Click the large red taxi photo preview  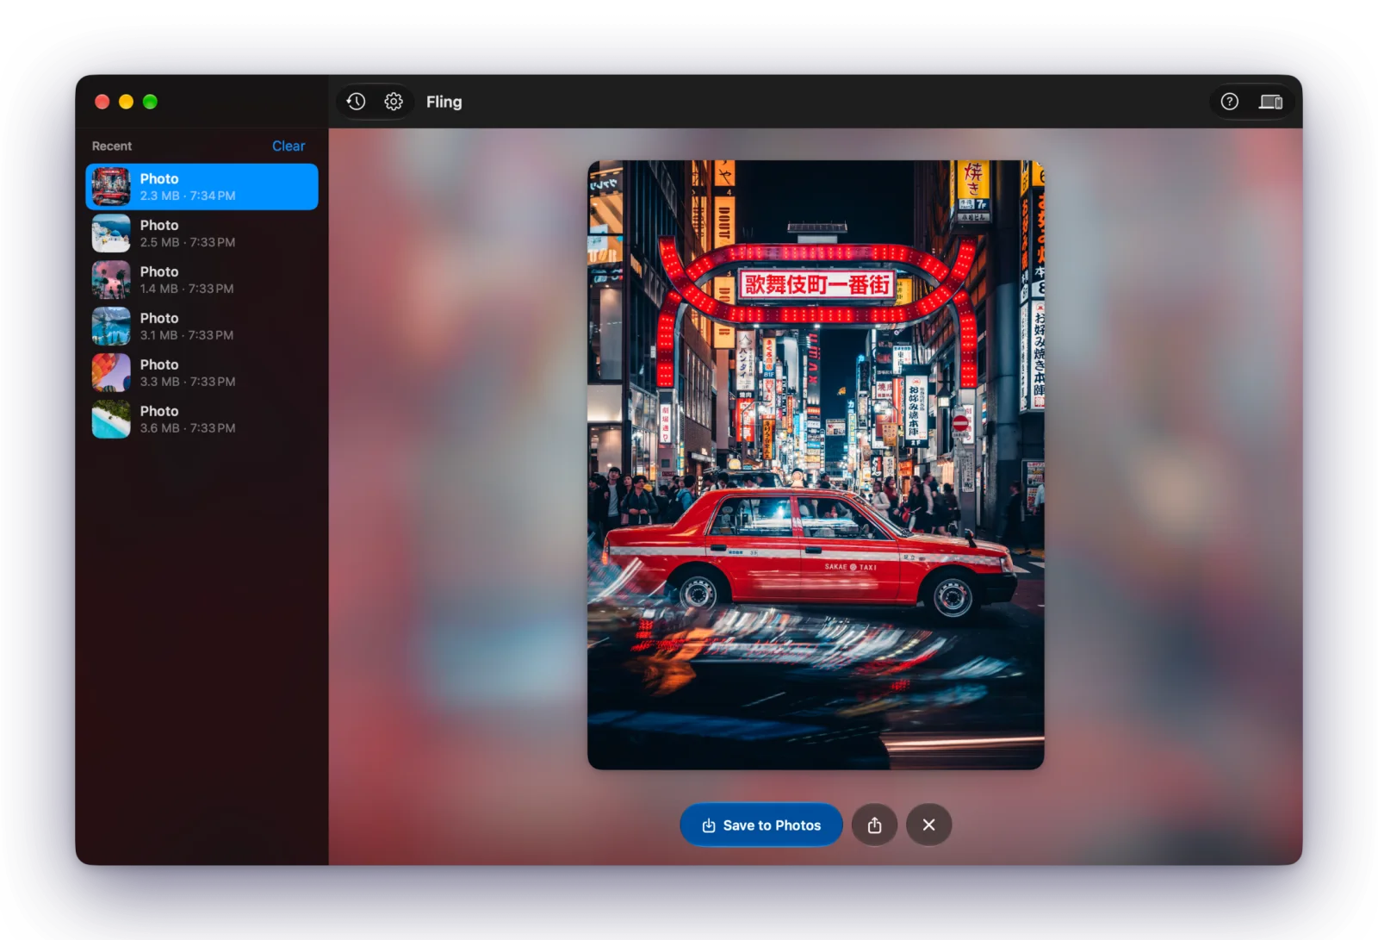pyautogui.click(x=816, y=464)
